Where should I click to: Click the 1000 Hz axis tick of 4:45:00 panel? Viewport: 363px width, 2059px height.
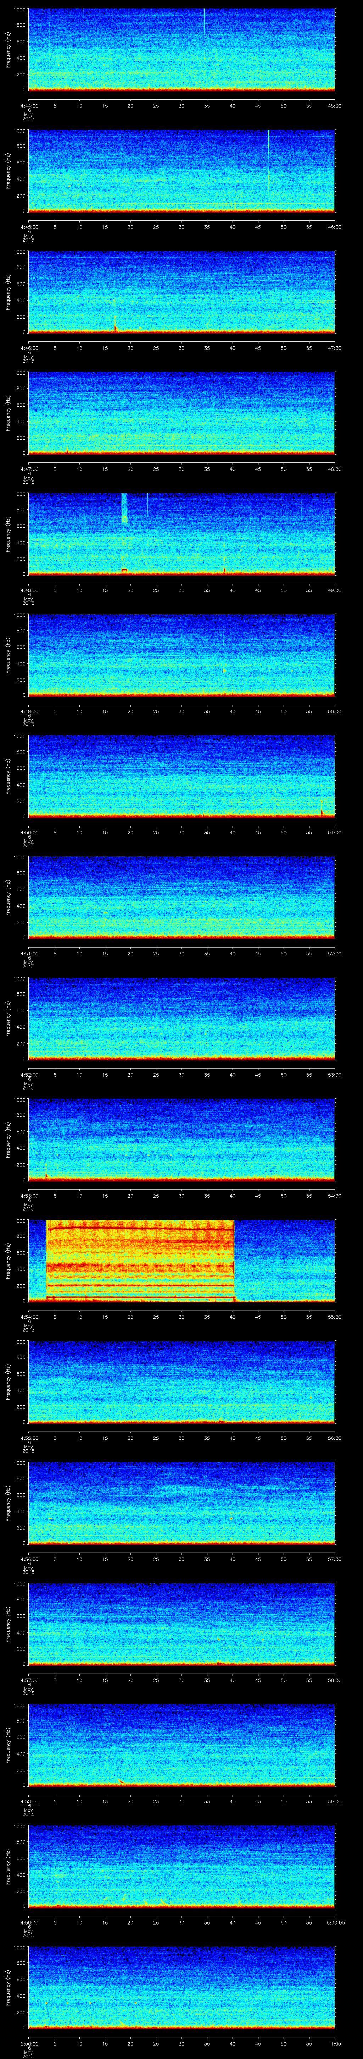20,131
